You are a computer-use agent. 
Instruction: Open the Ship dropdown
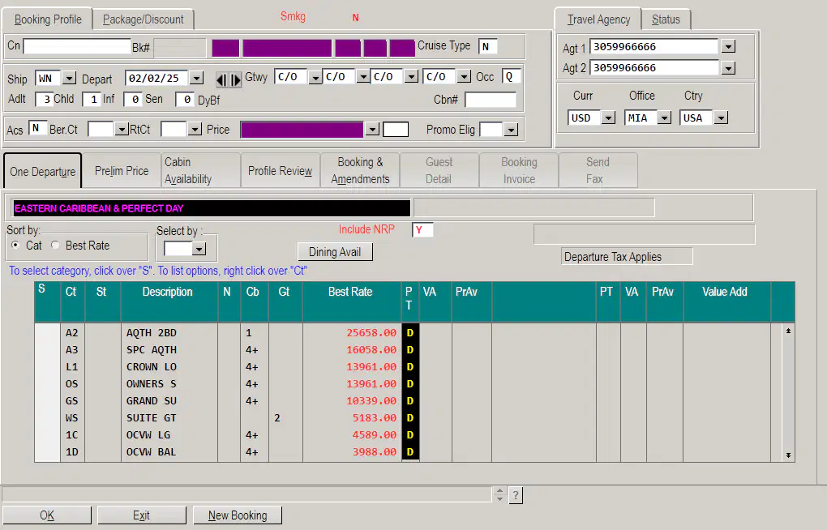69,78
